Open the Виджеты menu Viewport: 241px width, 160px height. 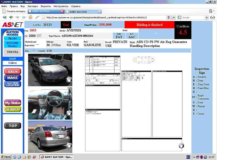[x=46, y=6]
